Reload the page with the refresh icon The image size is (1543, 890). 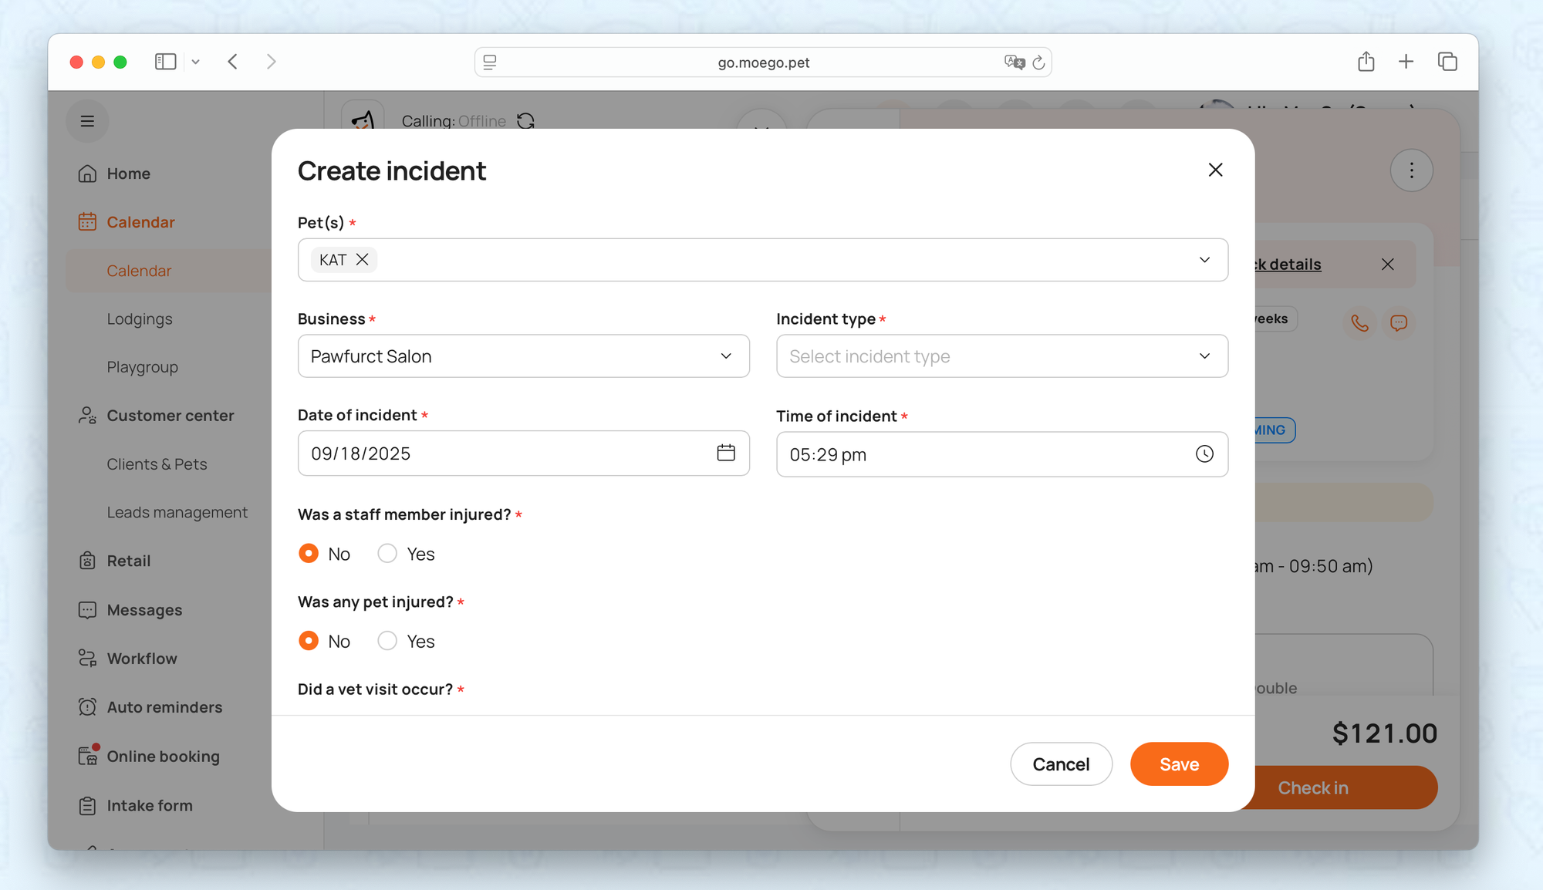(x=1038, y=62)
